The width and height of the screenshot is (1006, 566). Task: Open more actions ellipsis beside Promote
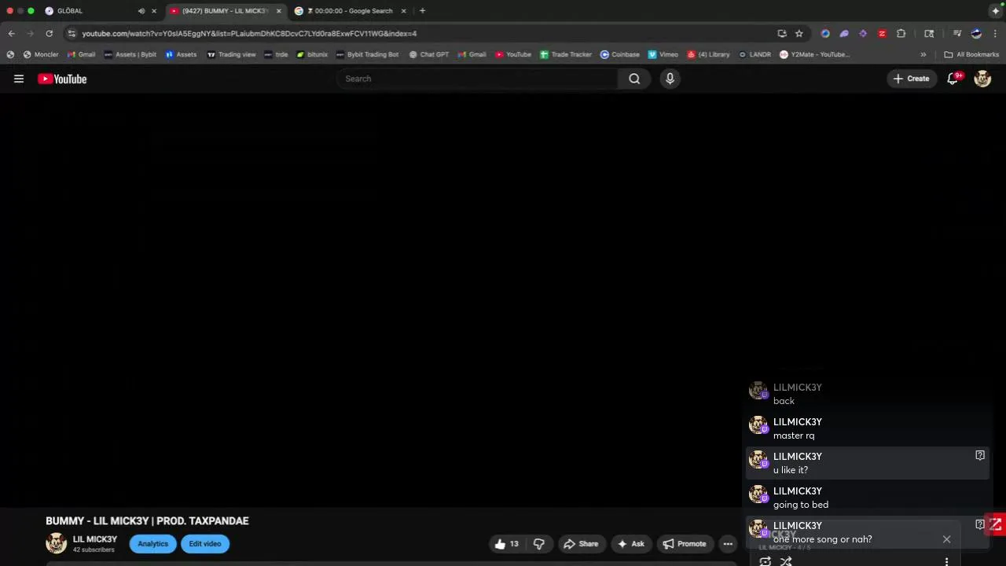728,544
